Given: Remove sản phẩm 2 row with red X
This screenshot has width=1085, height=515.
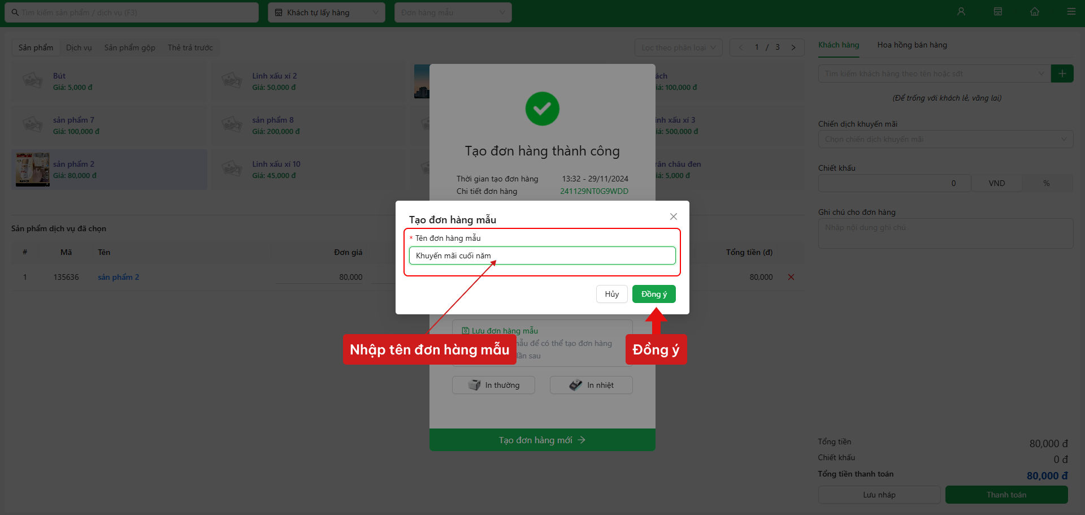Looking at the screenshot, I should (x=791, y=277).
